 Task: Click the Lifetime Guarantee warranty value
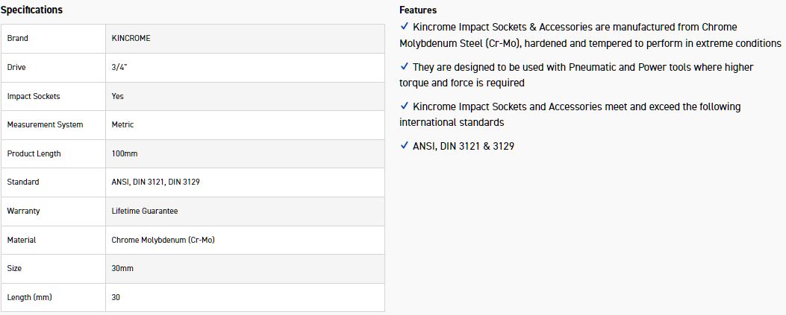pyautogui.click(x=145, y=211)
